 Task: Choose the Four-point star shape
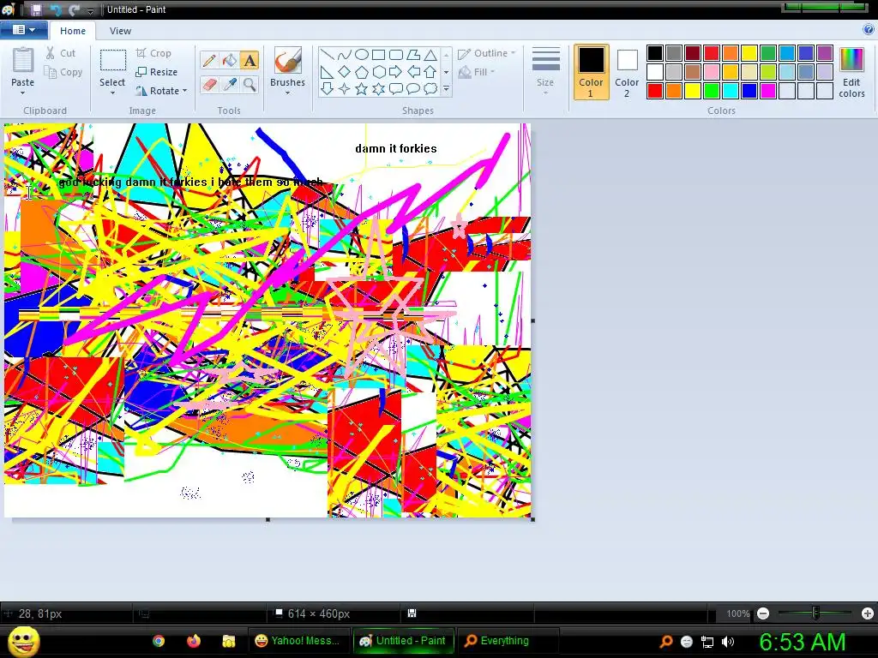click(345, 88)
